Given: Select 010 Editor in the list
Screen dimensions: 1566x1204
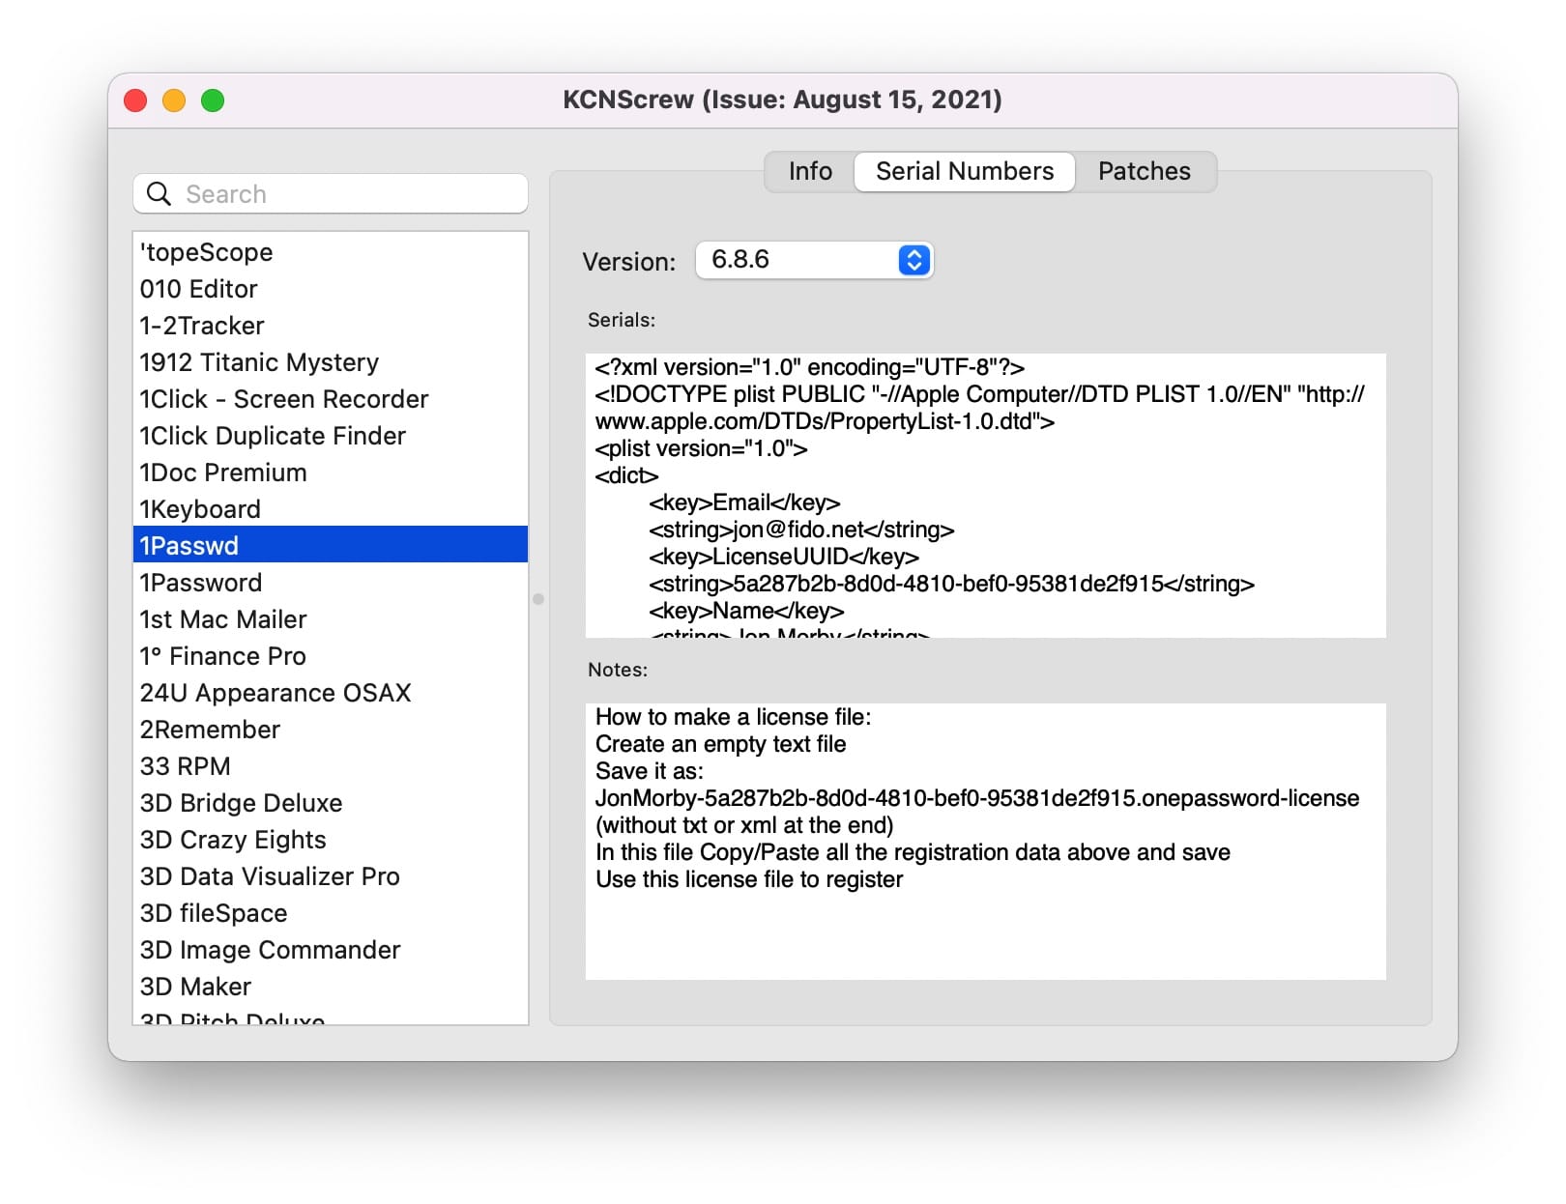Looking at the screenshot, I should (331, 289).
